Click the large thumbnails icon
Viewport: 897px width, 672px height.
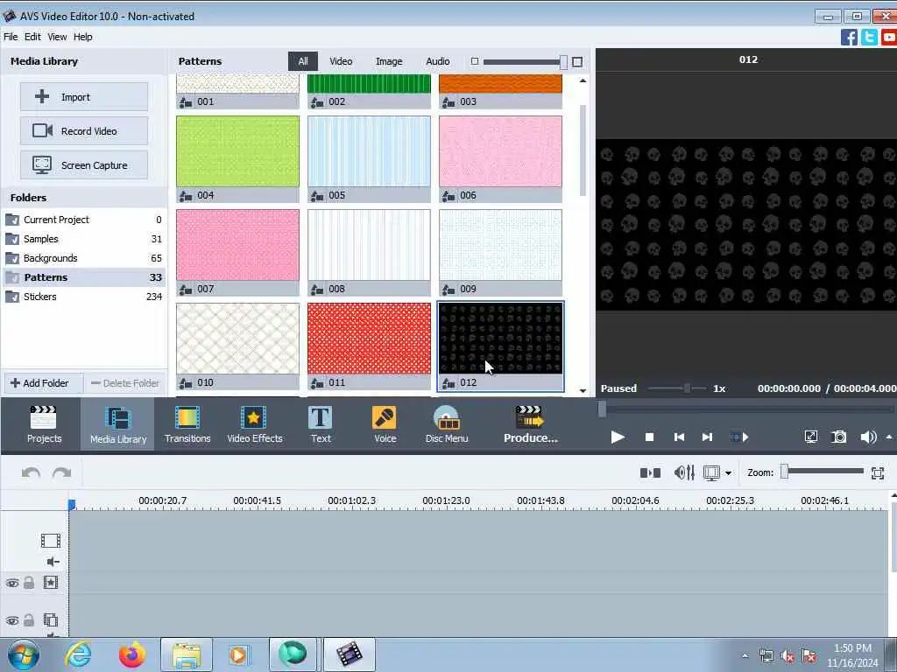tap(577, 62)
